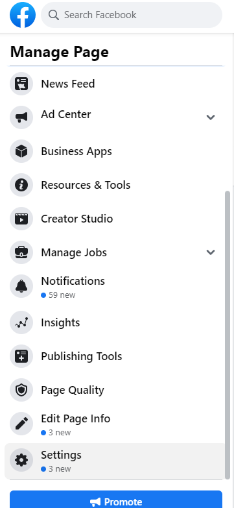Click '3 new' under Edit Page Info
234x508 pixels.
tap(60, 433)
